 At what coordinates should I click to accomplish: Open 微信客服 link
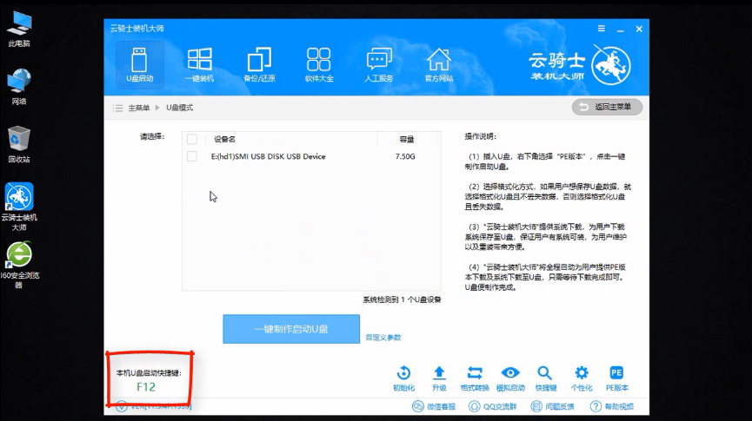tap(434, 406)
